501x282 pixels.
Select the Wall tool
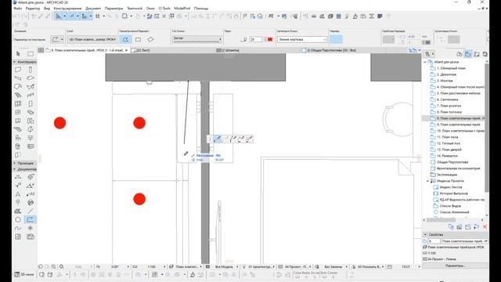(x=18, y=70)
